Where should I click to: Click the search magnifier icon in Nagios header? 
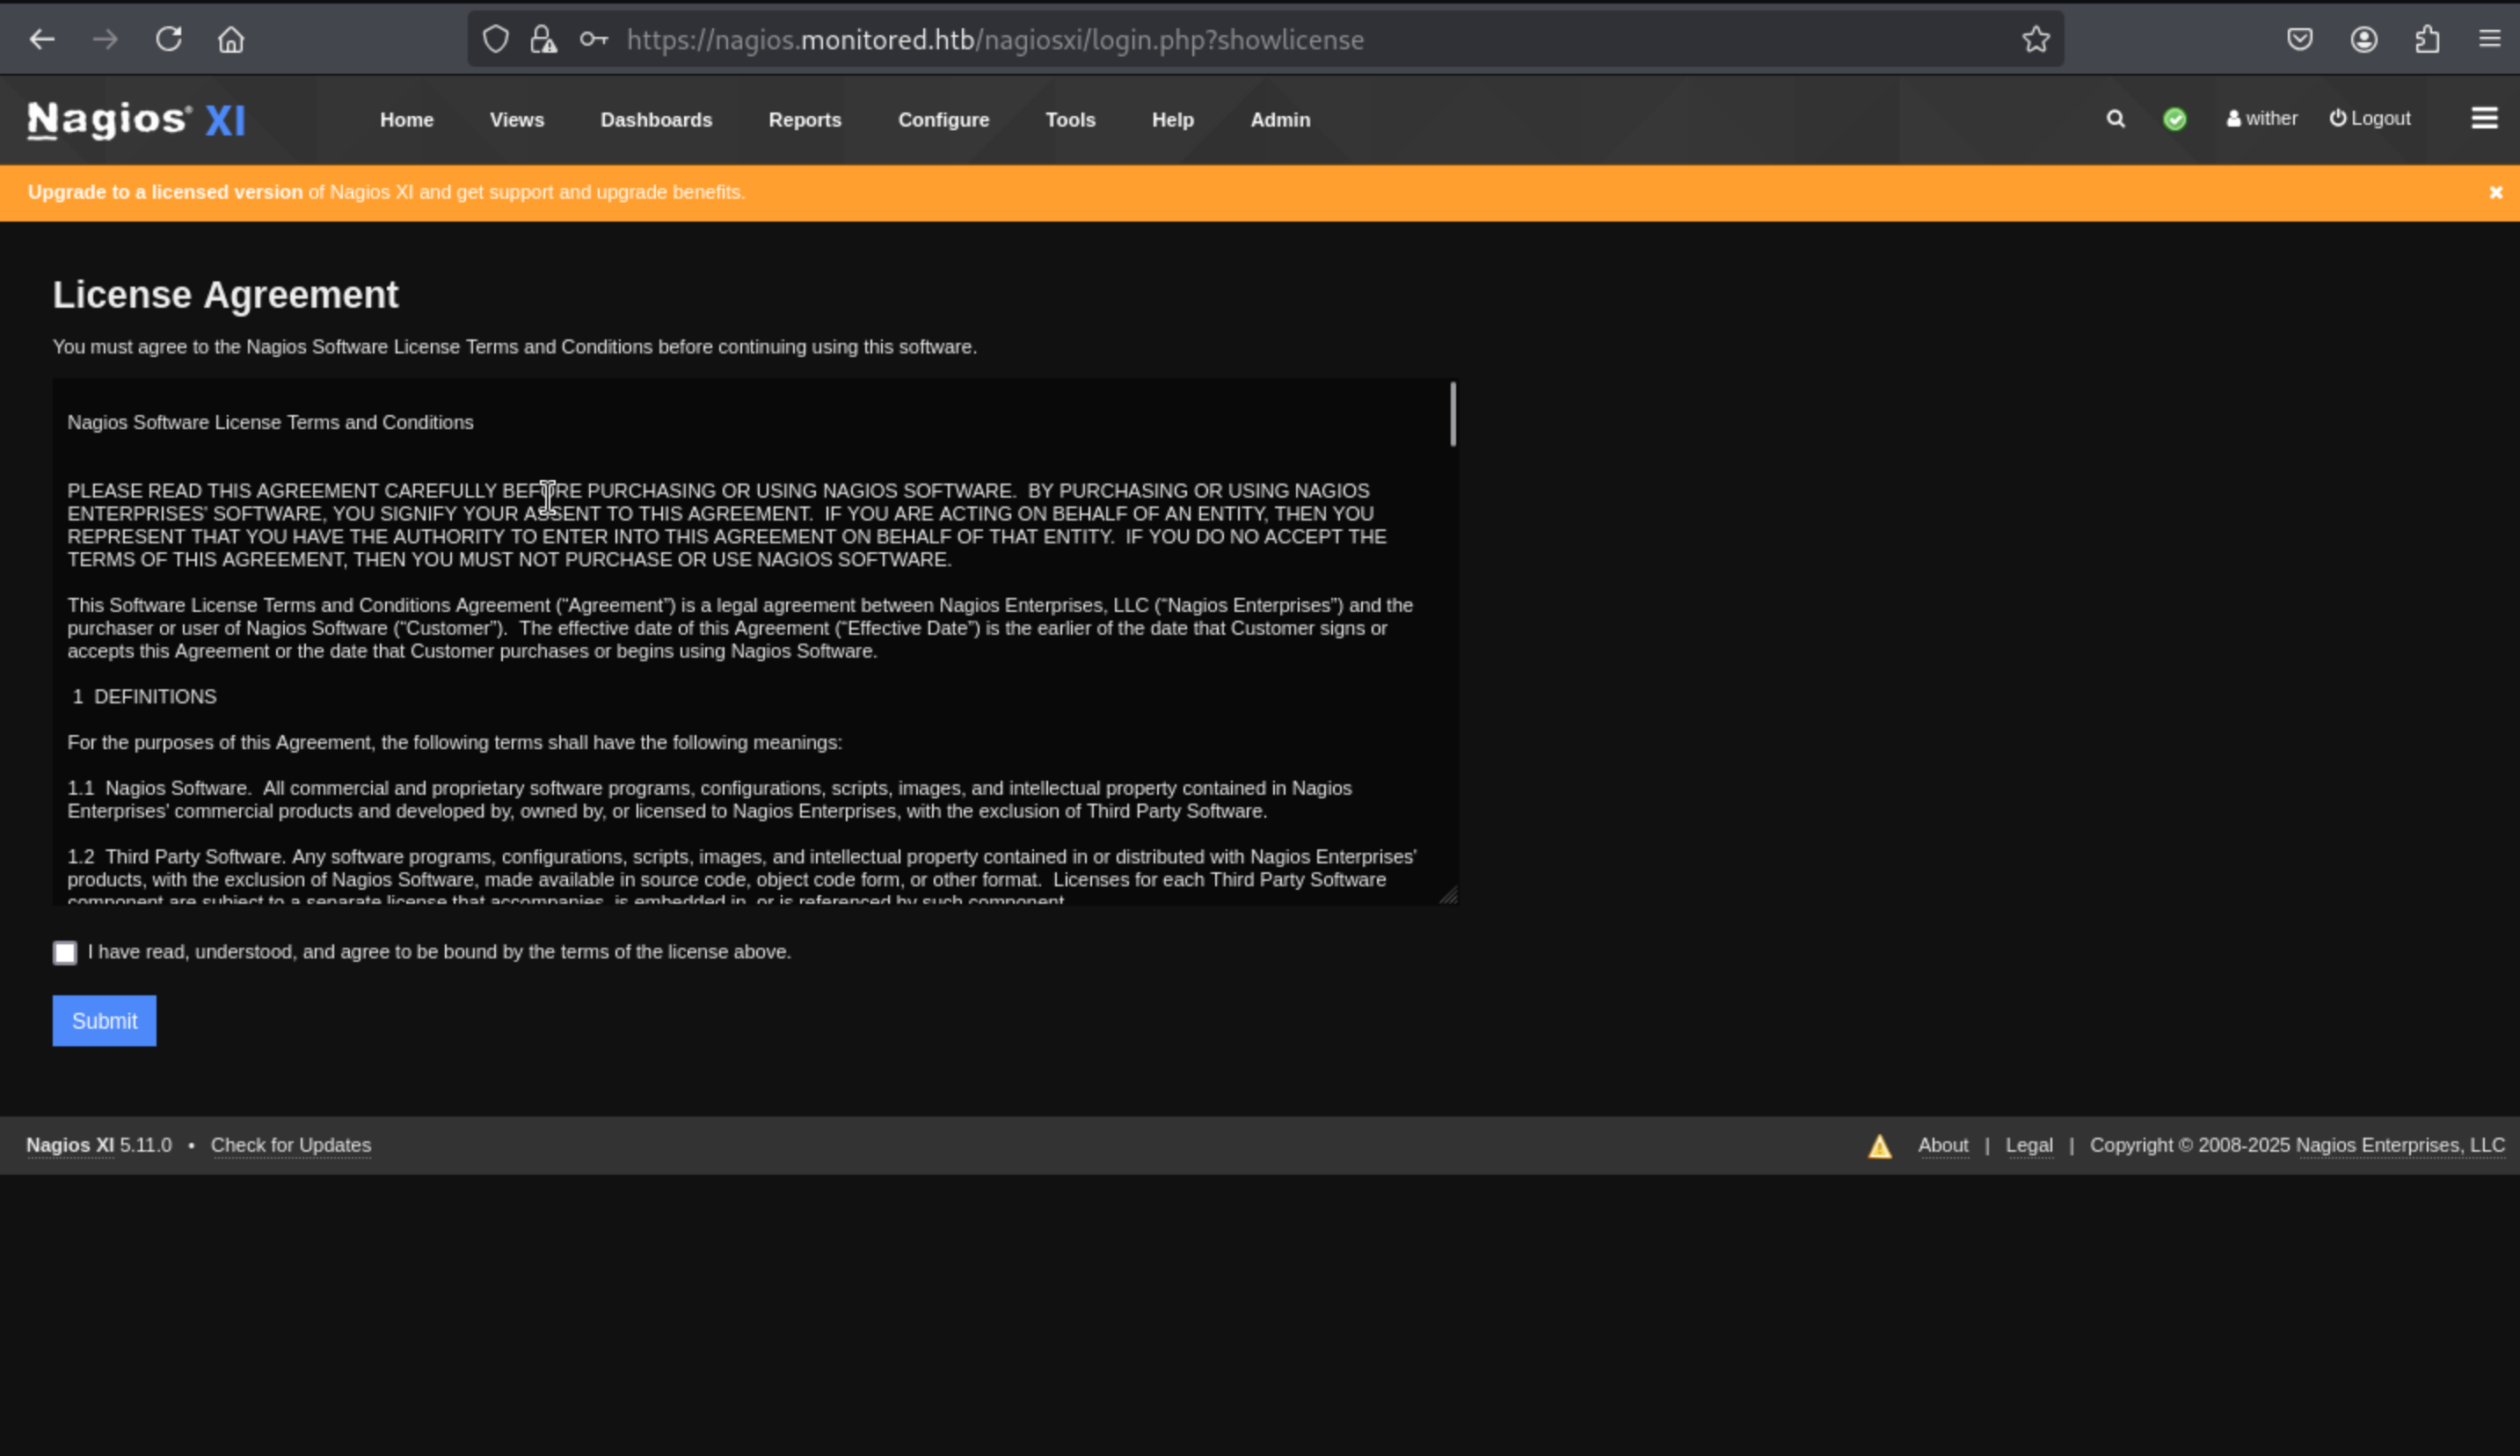tap(2115, 119)
